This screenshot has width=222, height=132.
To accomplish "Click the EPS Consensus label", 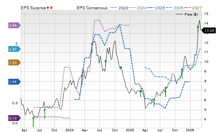I will (x=92, y=8).
